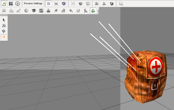The image size is (174, 110).
Task: Click the stamp tool icon
Action: tap(48, 11)
